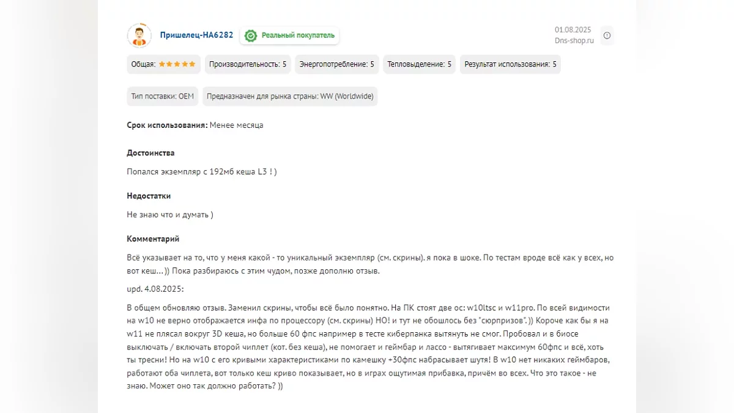Click the Недостатки section heading

149,196
